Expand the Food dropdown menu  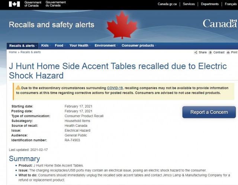point(59,46)
